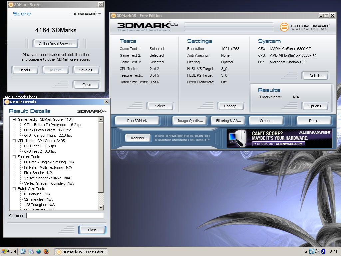The width and height of the screenshot is (341, 256).
Task: Collapse the Batch Size Tests tree node
Action: [14, 189]
